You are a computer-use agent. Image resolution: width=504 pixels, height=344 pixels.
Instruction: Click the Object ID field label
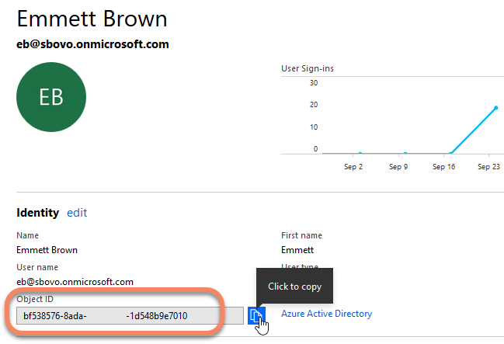(x=36, y=299)
